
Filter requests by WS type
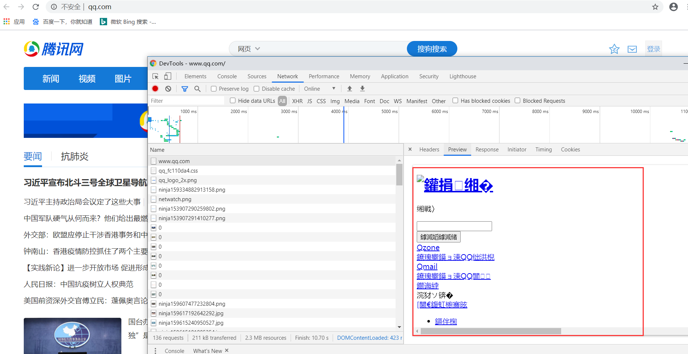[398, 101]
